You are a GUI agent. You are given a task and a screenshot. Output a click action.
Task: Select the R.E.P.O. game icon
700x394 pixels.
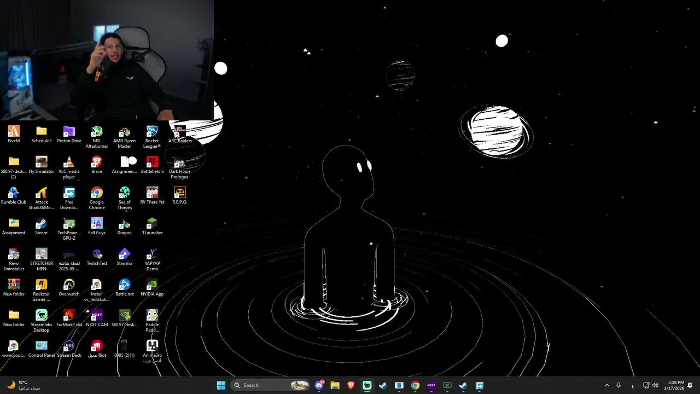180,196
